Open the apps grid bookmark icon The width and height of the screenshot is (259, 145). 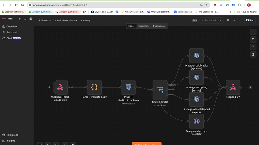[x=84, y=12]
